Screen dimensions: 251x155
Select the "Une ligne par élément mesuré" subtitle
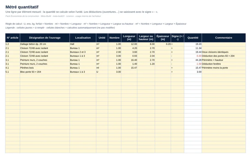pos(82,12)
